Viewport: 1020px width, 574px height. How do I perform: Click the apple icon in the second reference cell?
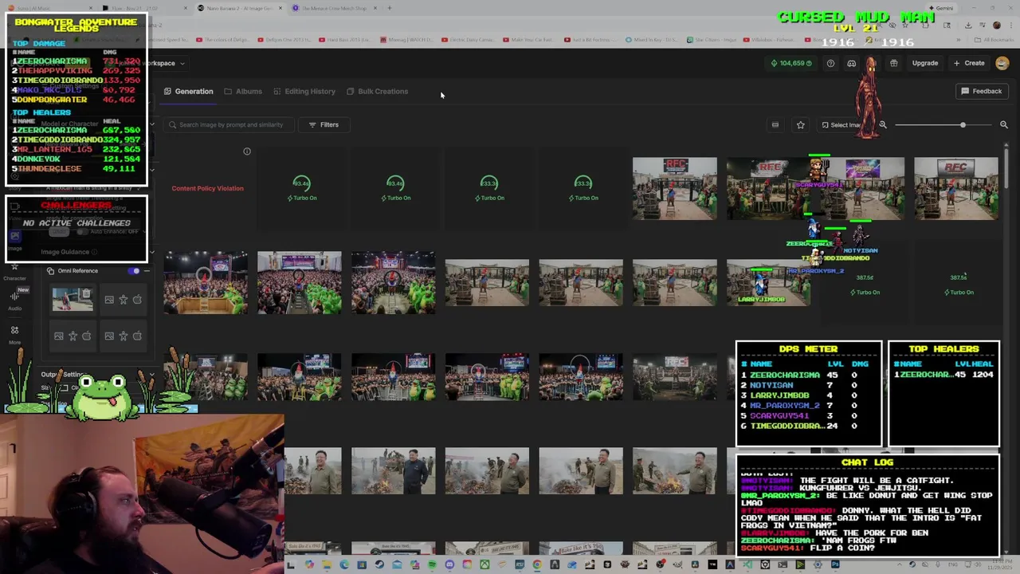pos(137,300)
